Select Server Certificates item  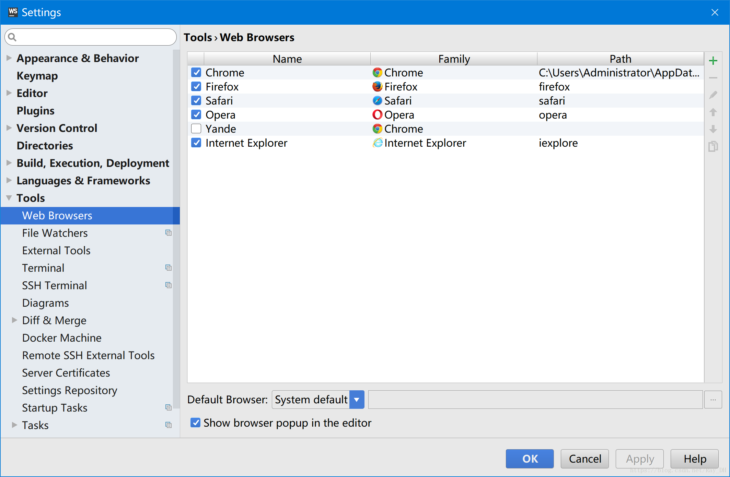pos(66,373)
